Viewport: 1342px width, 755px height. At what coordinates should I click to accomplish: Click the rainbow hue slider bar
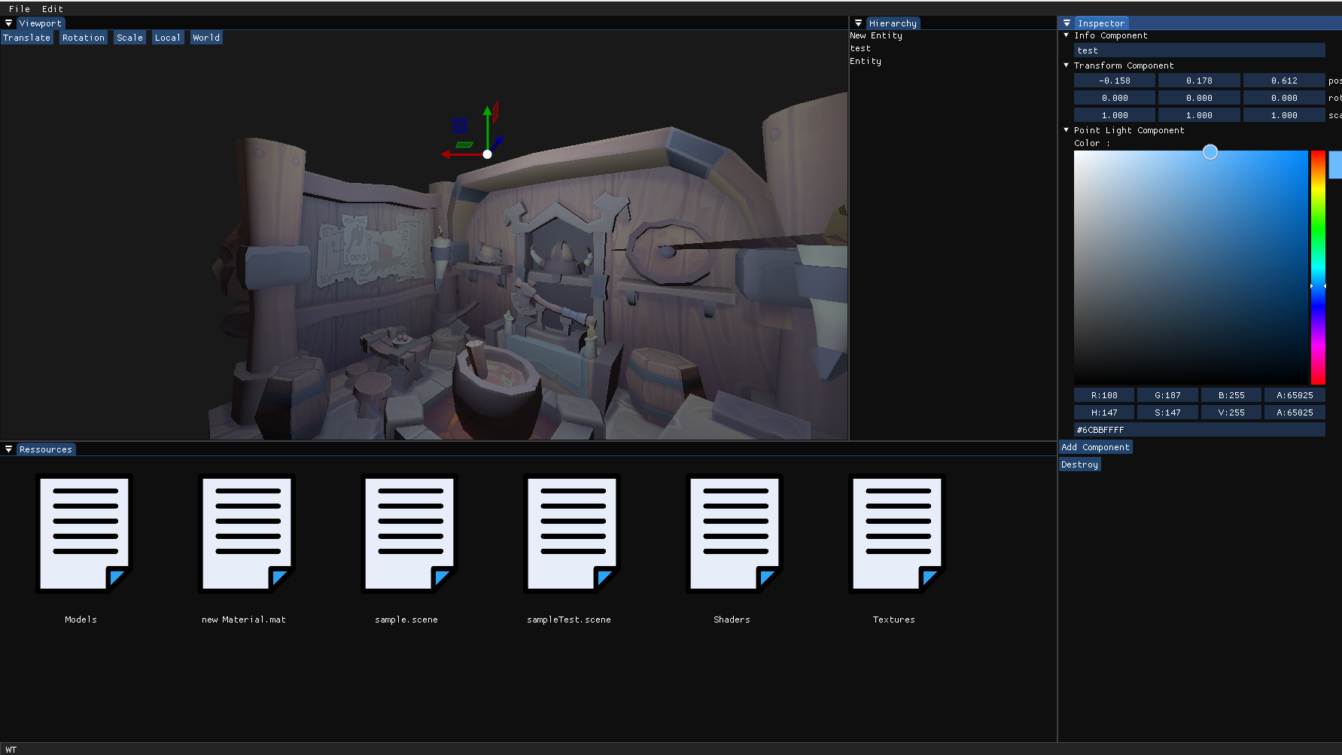tap(1318, 267)
